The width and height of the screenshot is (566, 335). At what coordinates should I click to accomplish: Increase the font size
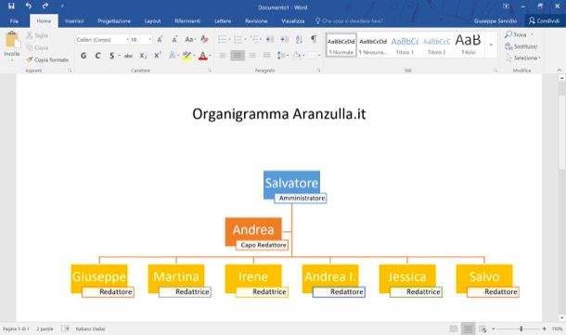point(160,40)
